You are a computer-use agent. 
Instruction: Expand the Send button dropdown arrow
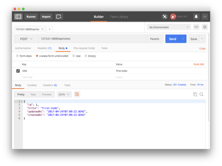(x=183, y=39)
